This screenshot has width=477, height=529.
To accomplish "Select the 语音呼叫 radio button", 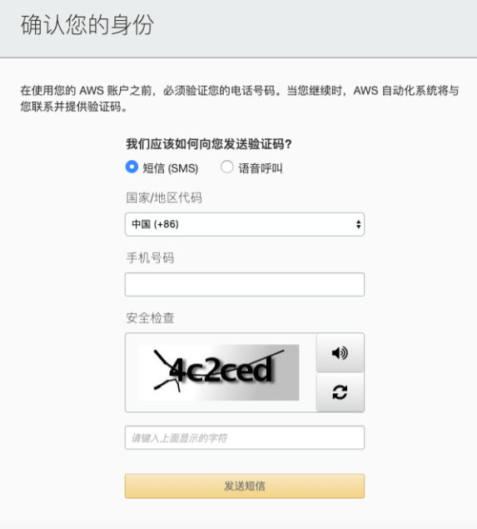I will pos(227,167).
